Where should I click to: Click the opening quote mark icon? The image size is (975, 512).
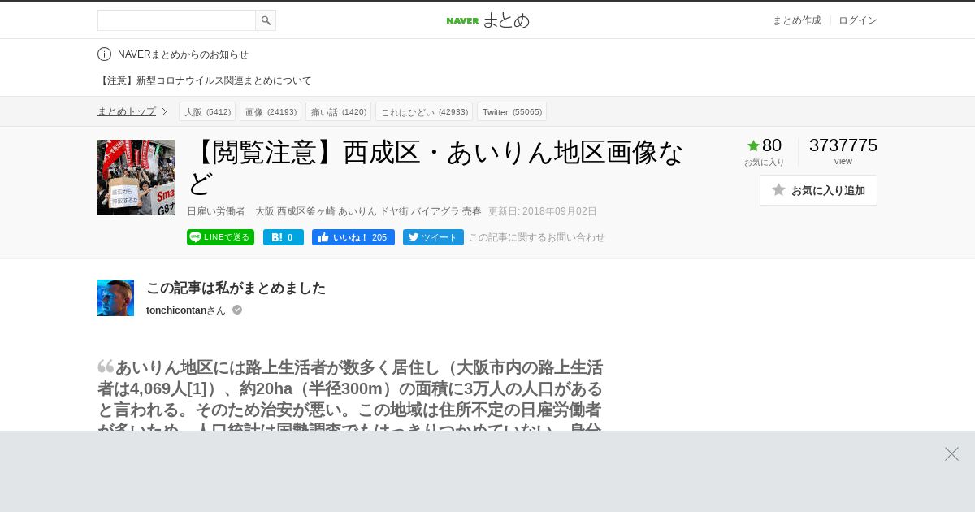click(x=106, y=367)
